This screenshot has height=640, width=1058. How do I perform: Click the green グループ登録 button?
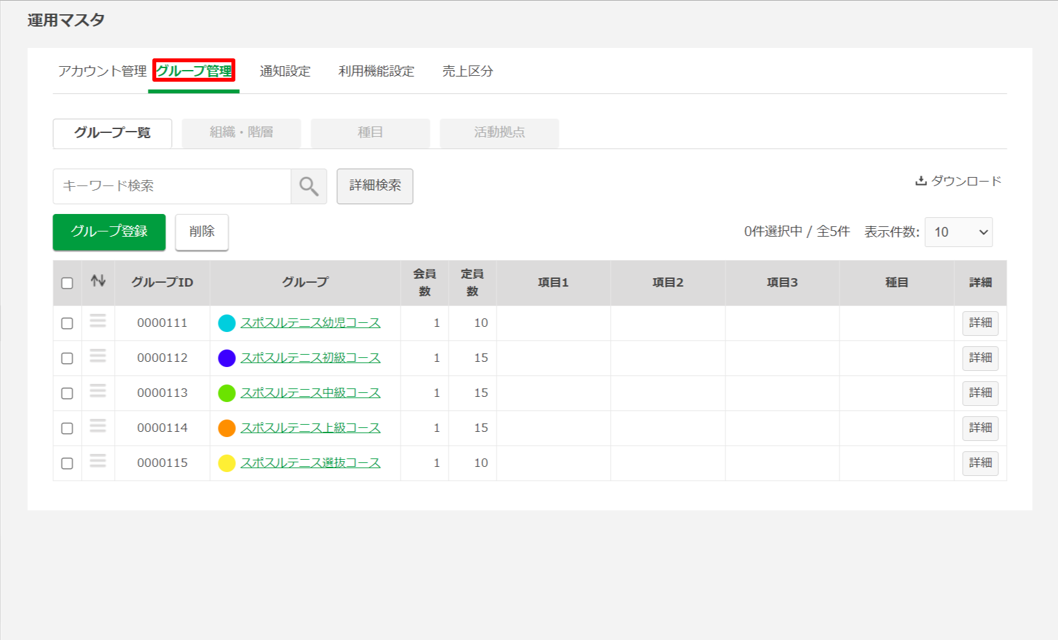(109, 231)
